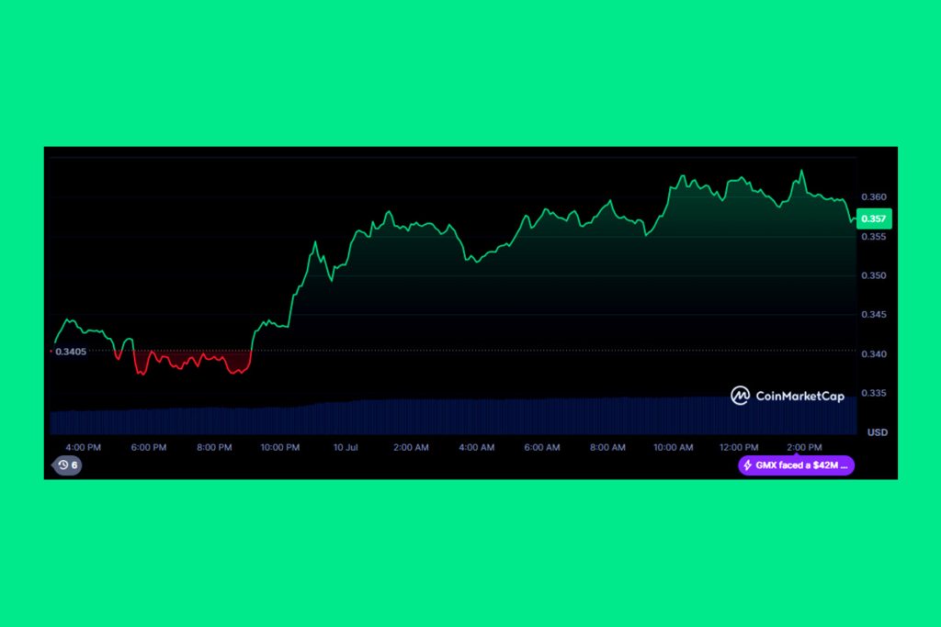
Task: Select the 2:00 AM time marker
Action: (411, 447)
